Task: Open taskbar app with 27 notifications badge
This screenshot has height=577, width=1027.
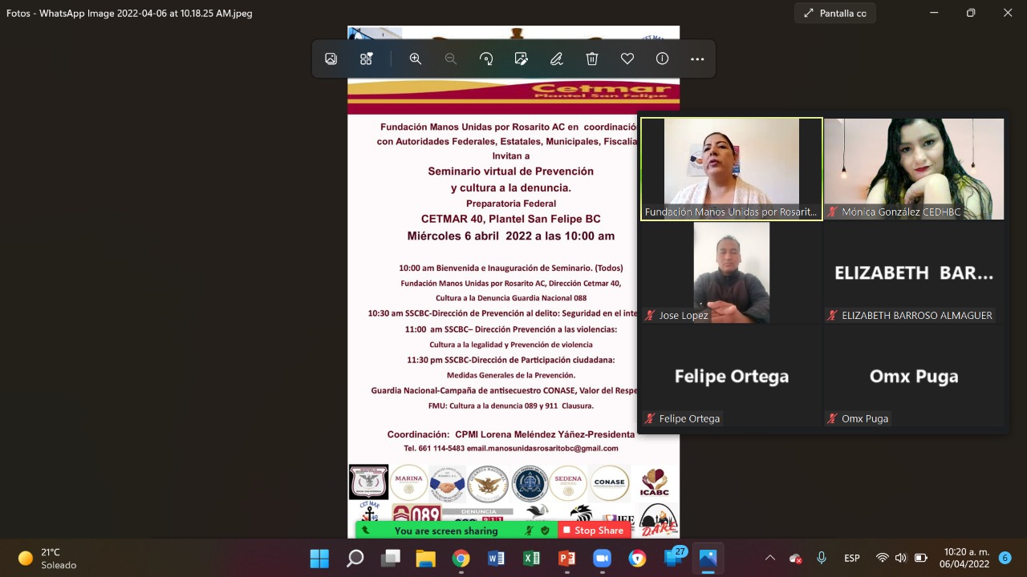Action: (x=674, y=557)
